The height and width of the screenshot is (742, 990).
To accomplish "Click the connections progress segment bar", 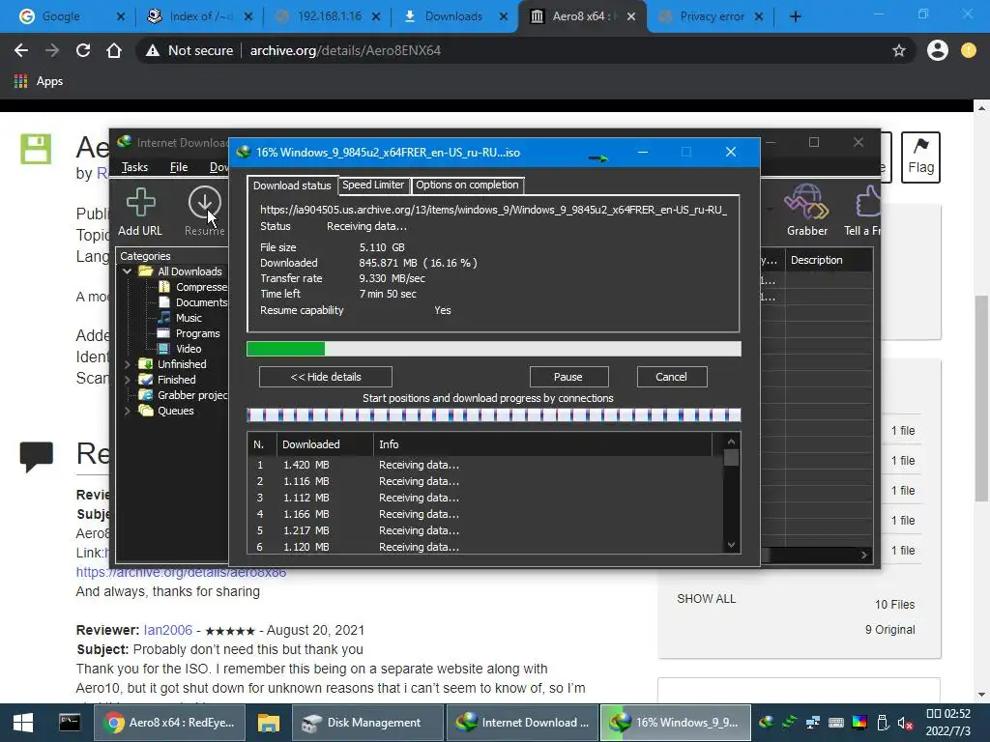I will (x=494, y=414).
